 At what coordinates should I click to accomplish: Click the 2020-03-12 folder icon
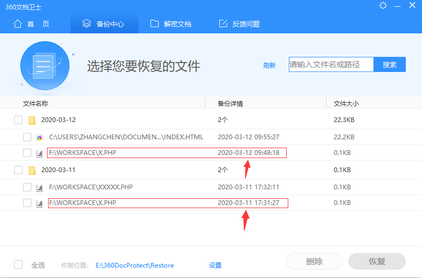pos(32,120)
